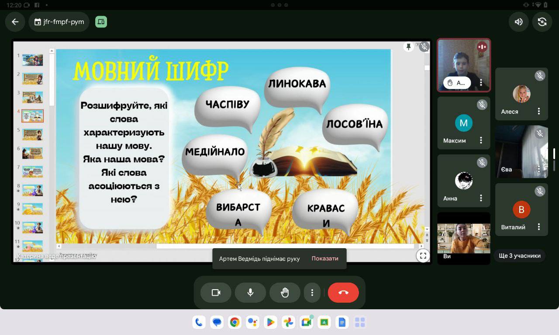Viewport: 559px width, 335px height.
Task: Switch audio output with speaker icon
Action: pos(518,22)
